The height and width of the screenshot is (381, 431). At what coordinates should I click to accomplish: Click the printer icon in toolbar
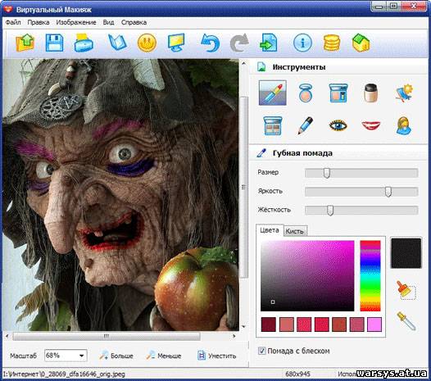click(x=84, y=43)
